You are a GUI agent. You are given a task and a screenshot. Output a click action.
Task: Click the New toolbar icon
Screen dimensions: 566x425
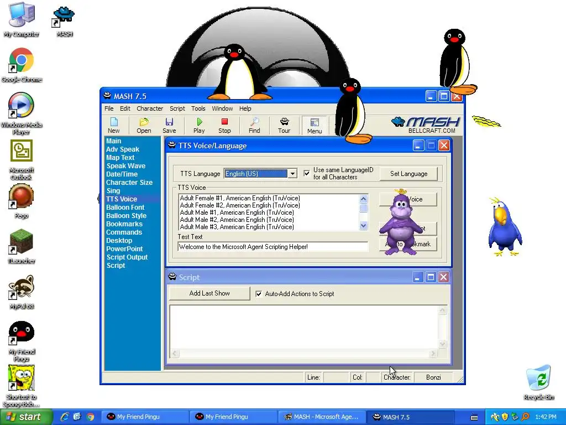pyautogui.click(x=113, y=126)
